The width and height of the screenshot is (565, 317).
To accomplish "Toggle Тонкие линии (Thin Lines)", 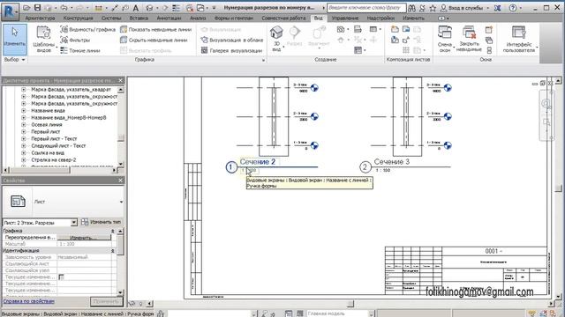I will click(80, 51).
